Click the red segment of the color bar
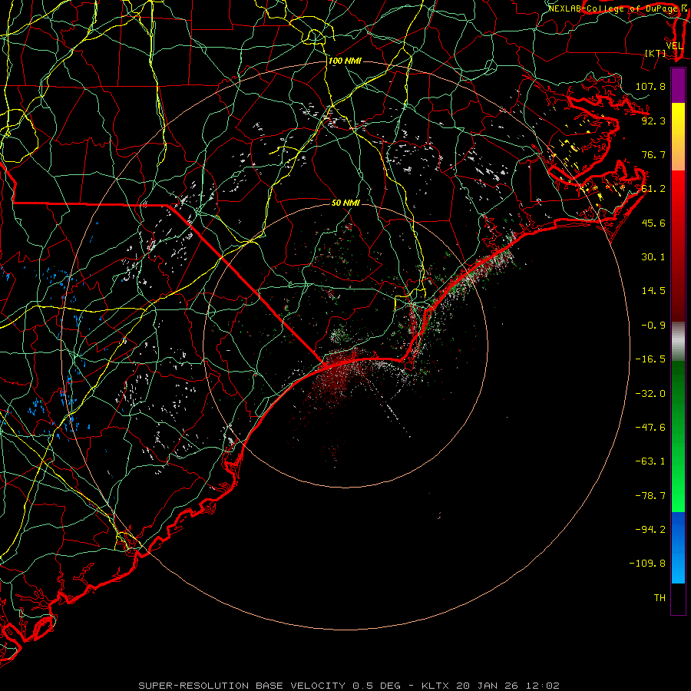Screen dimensions: 691x691 click(x=678, y=246)
